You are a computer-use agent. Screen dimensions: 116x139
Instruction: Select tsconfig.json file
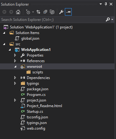click(37, 117)
